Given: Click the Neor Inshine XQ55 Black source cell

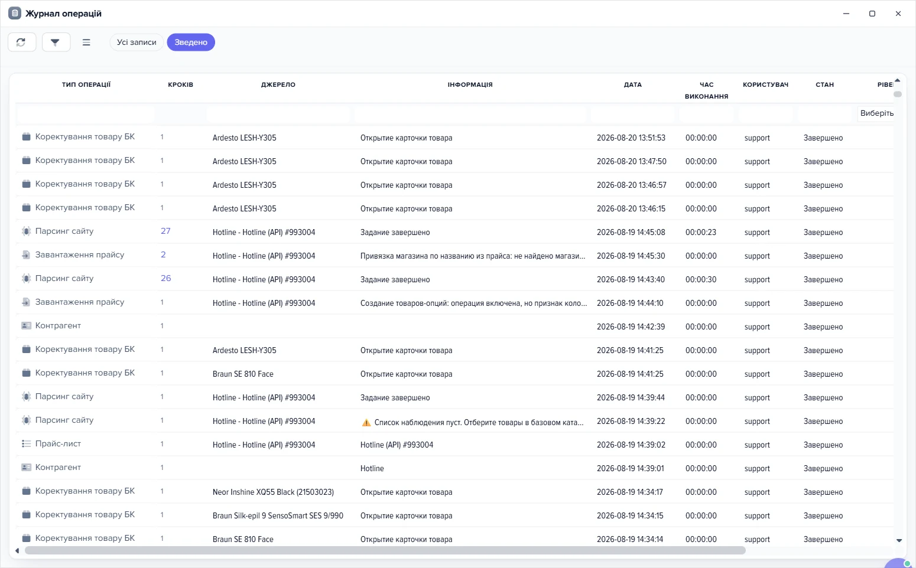Looking at the screenshot, I should point(273,492).
